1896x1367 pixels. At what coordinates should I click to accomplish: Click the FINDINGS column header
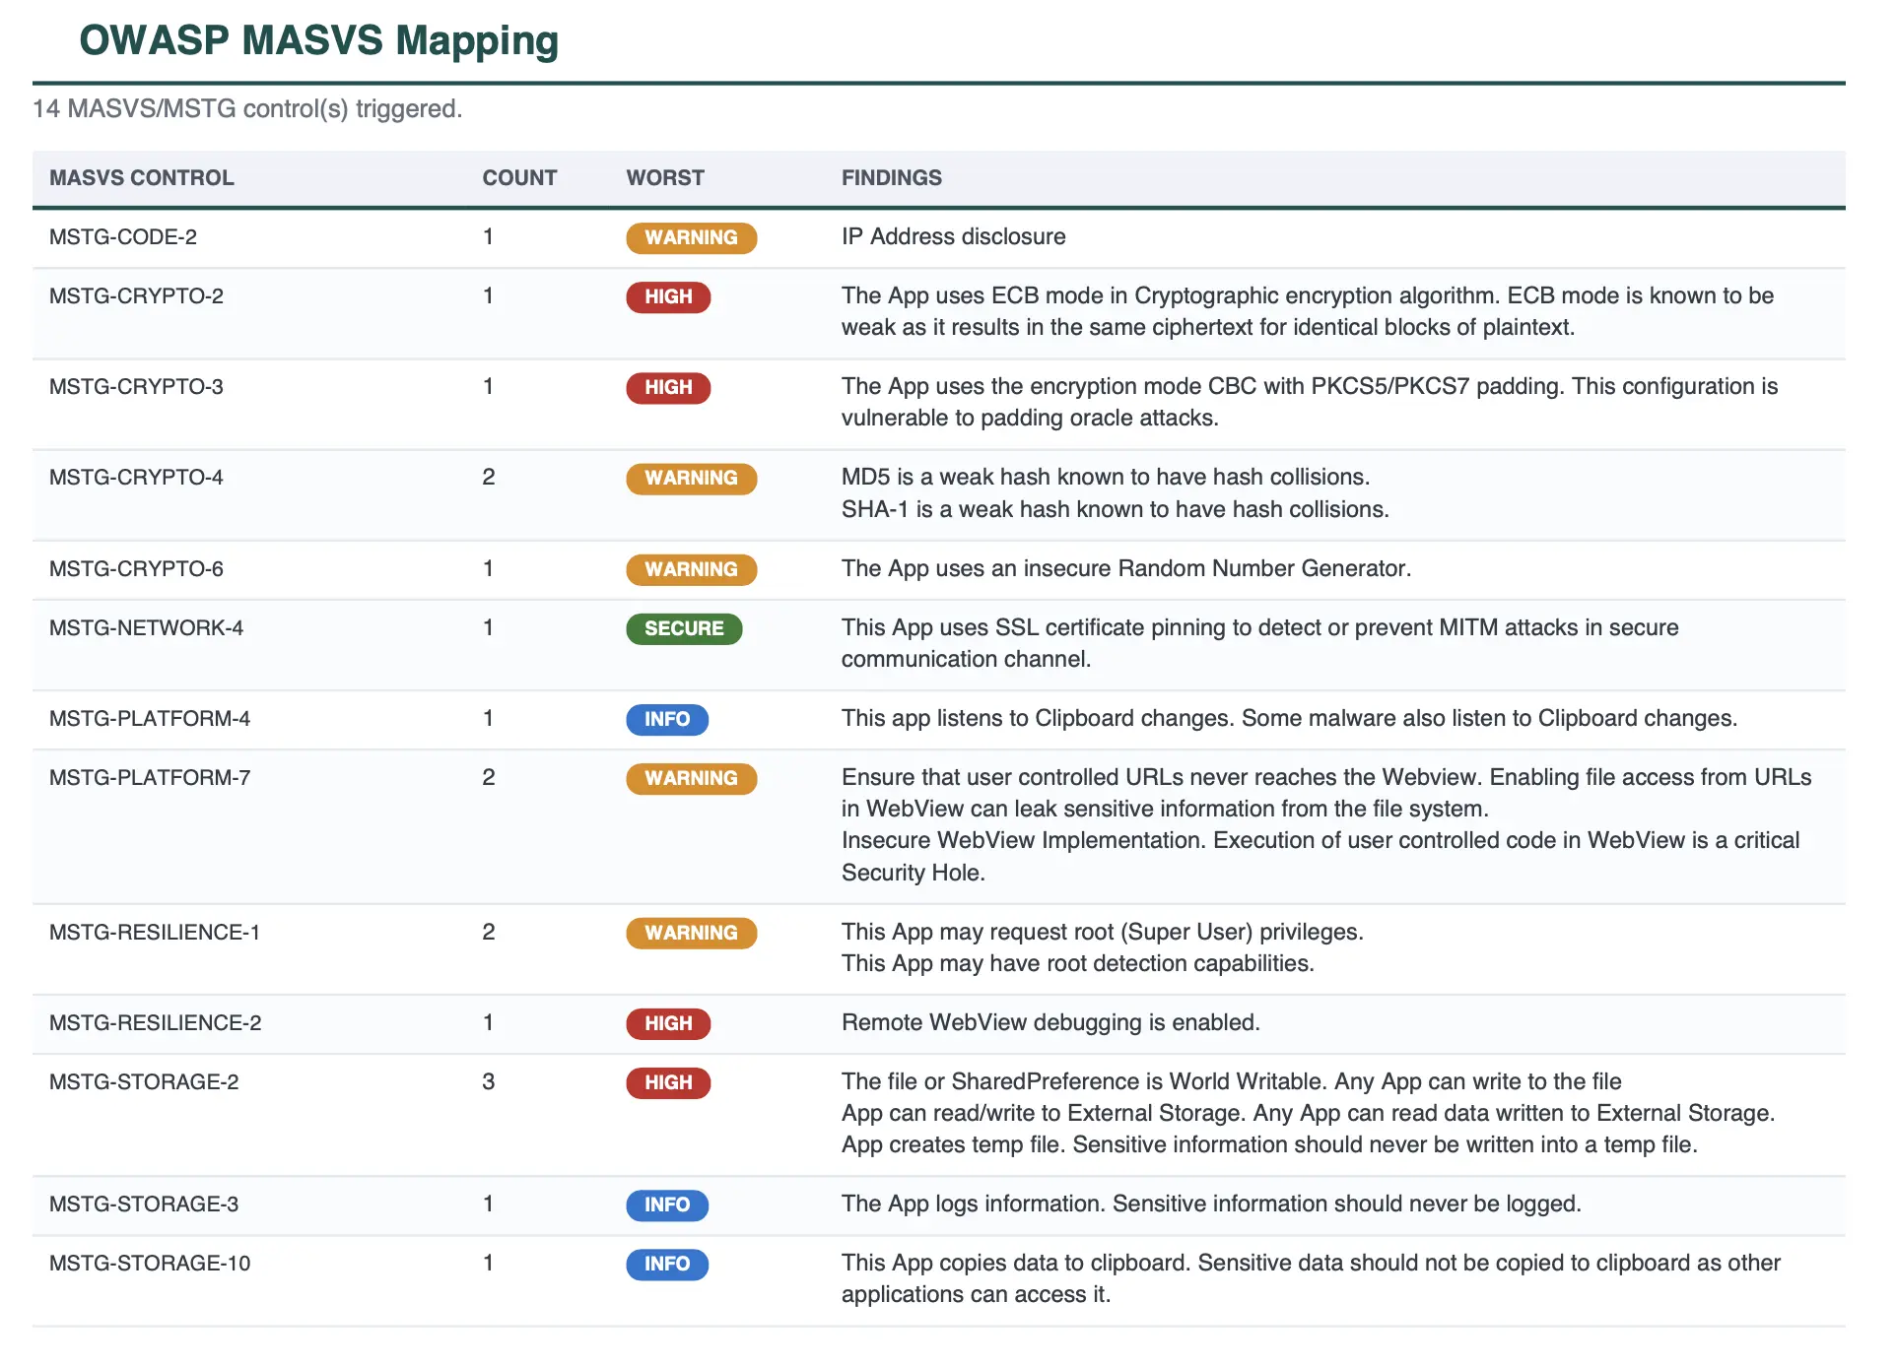(x=892, y=178)
